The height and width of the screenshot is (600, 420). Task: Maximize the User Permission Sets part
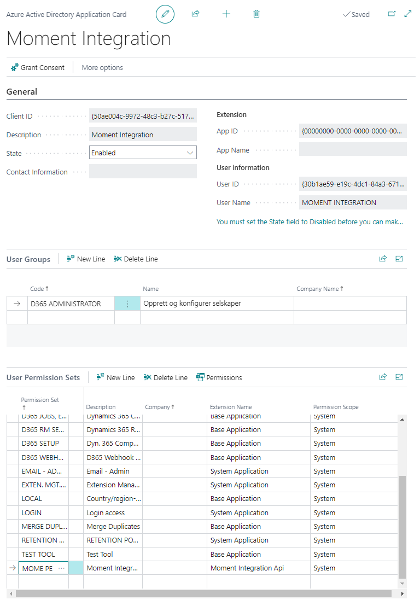[399, 377]
